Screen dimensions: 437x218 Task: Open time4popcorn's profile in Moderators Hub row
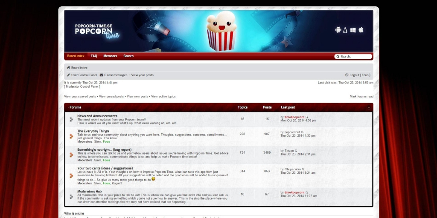click(294, 192)
